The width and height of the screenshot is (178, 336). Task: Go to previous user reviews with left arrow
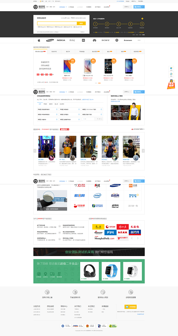point(35,151)
